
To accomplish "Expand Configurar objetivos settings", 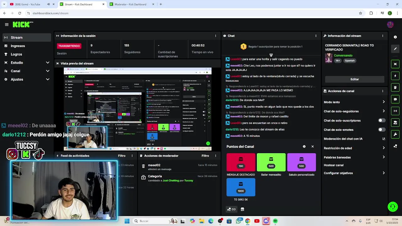I will click(383, 173).
